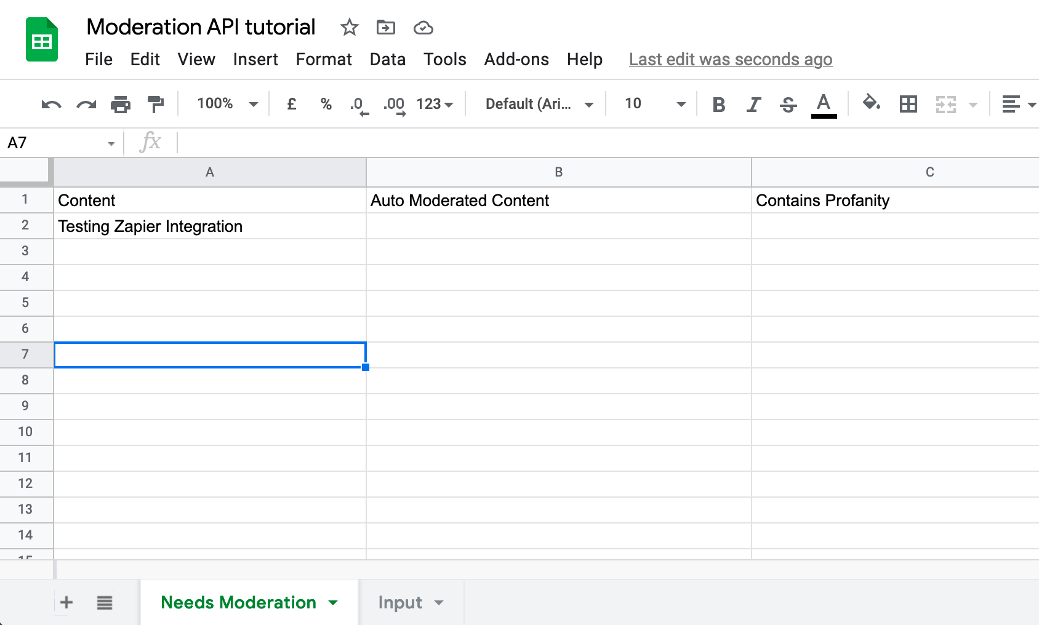Open the Edit menu
This screenshot has height=625, width=1039.
point(145,59)
